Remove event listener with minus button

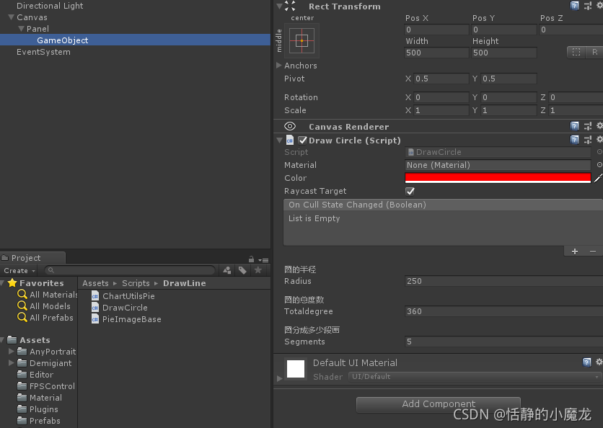click(593, 251)
